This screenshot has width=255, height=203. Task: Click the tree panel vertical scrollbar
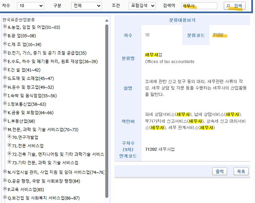[x=107, y=108]
